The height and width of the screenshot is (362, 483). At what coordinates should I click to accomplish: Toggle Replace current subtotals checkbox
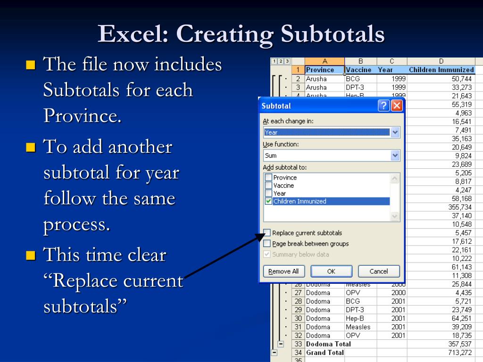click(267, 233)
